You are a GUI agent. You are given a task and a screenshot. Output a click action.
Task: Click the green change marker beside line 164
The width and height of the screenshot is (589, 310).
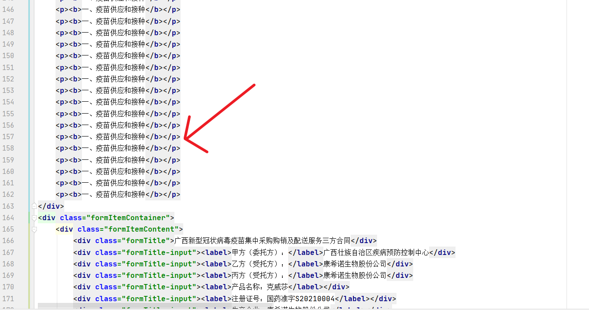pos(29,218)
